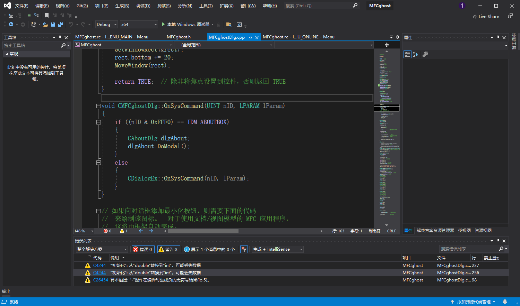Toggle the 错误 0 errors filter
The width and height of the screenshot is (520, 306).
[143, 249]
